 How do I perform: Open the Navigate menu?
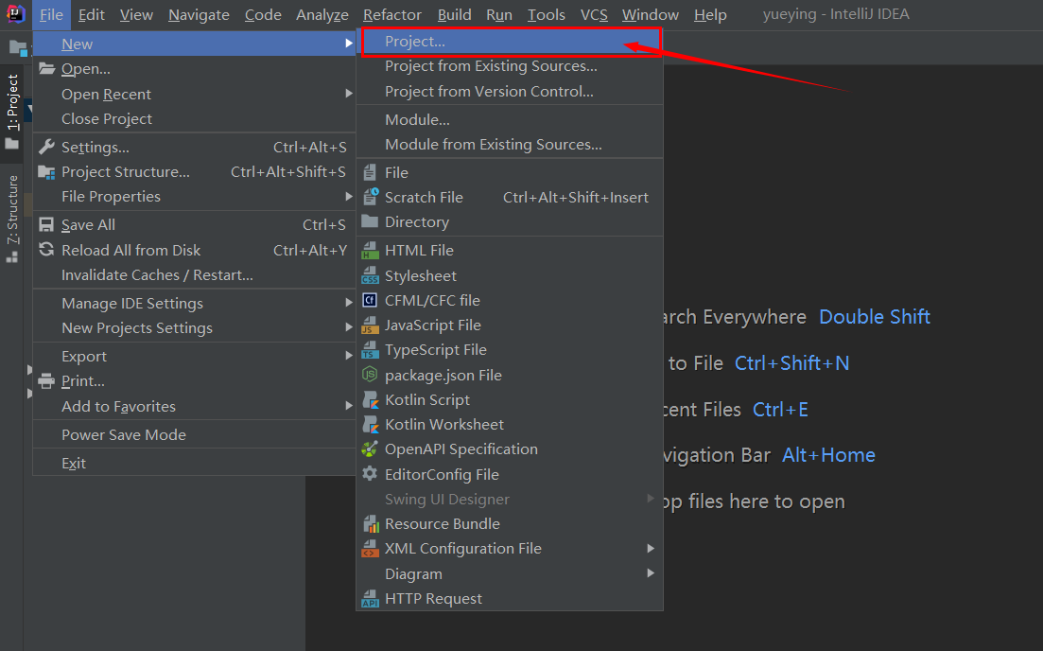pyautogui.click(x=199, y=14)
